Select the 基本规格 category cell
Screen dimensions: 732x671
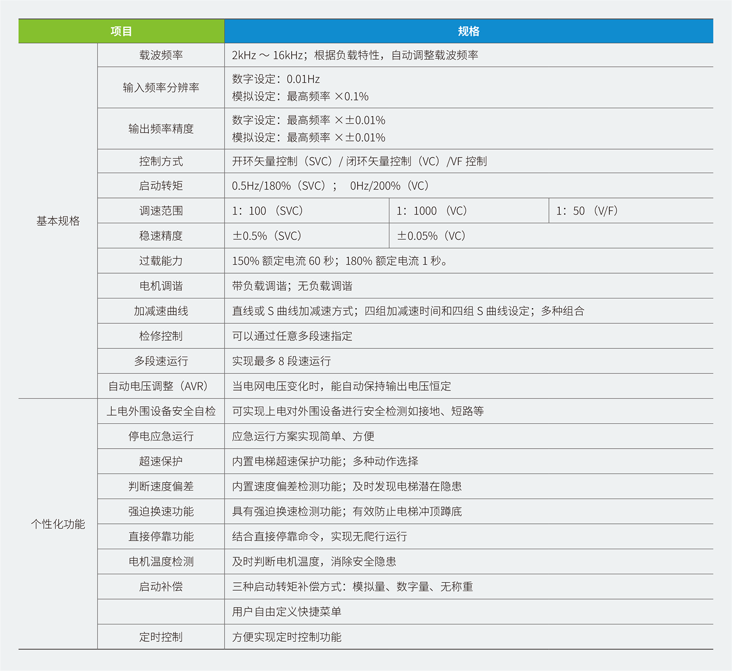pos(58,221)
